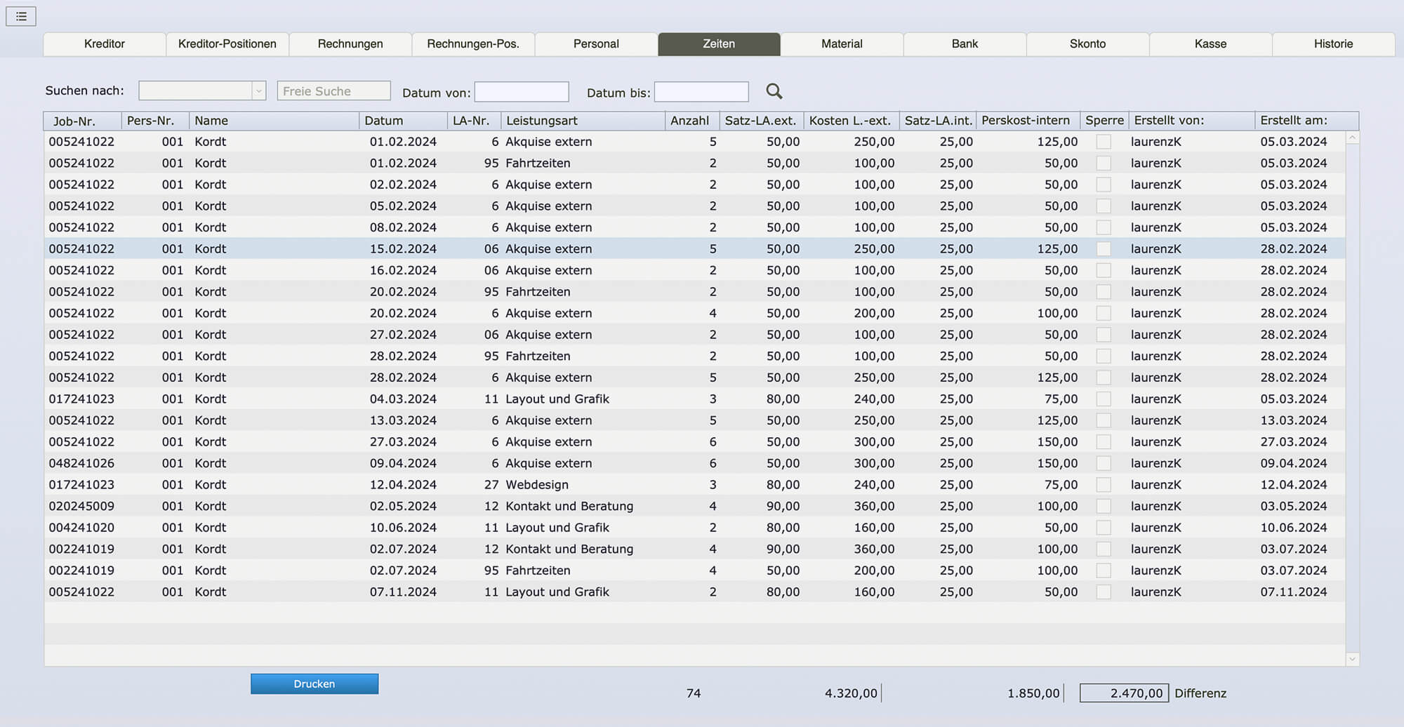The width and height of the screenshot is (1404, 727).
Task: Check Sperre for 02.05.2024 Kontakt und Beratung row
Action: coord(1104,506)
